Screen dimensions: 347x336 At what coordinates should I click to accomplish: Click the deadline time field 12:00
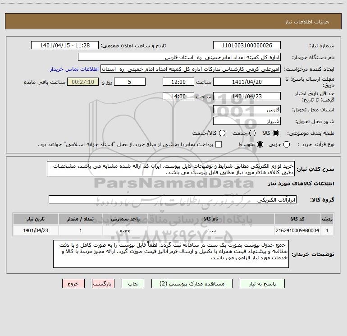[x=178, y=82]
